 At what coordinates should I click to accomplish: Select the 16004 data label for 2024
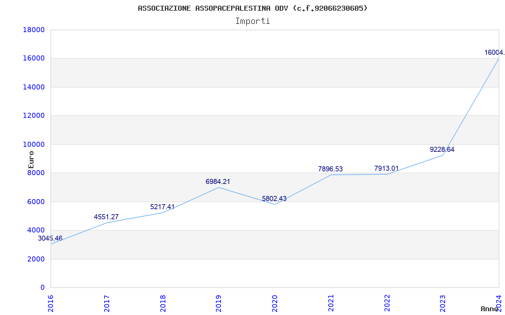pyautogui.click(x=494, y=52)
